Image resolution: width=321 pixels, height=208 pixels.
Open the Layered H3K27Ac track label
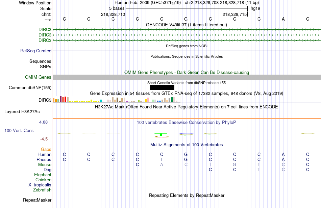pos(22,112)
